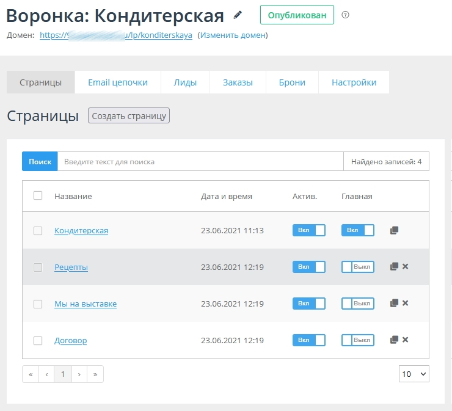Viewport: 452px width, 411px height.
Task: Tick the select-all checkbox in header
Action: point(38,196)
